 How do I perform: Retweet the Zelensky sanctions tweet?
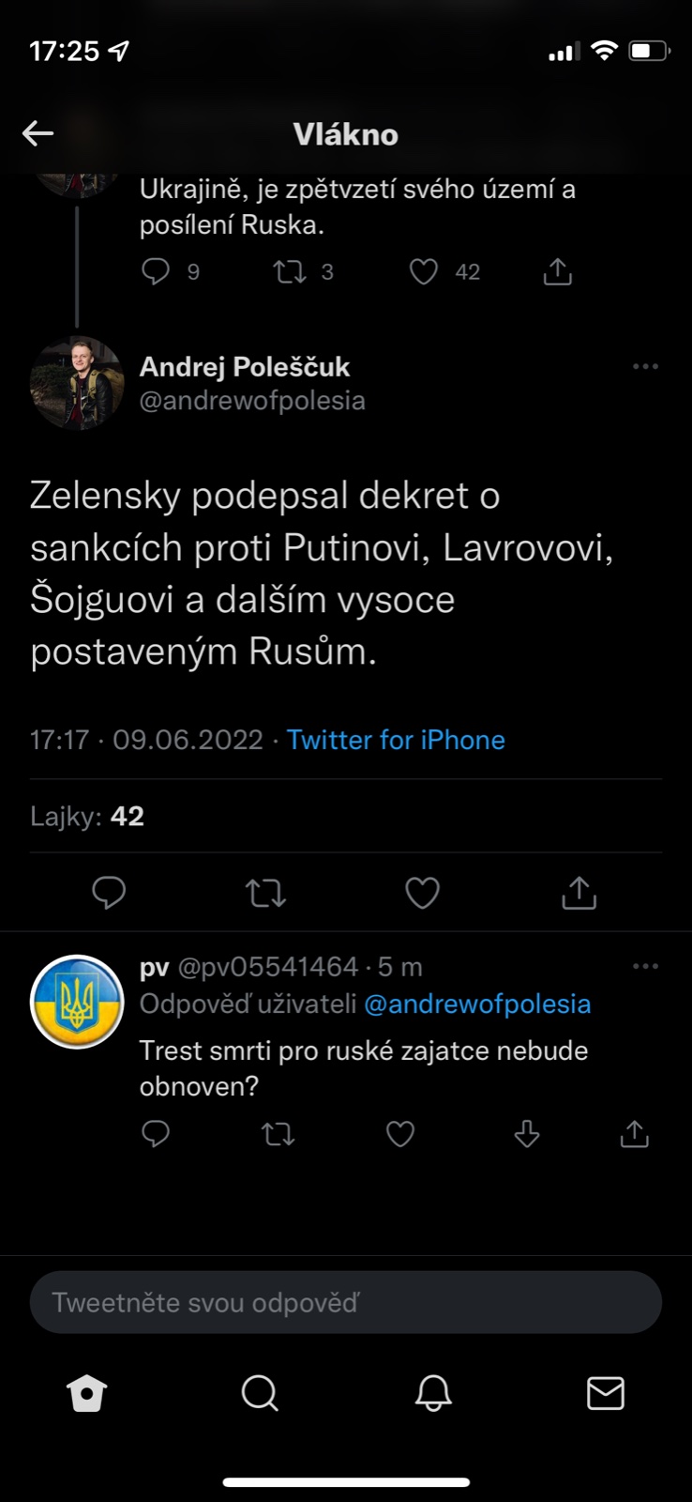click(265, 892)
